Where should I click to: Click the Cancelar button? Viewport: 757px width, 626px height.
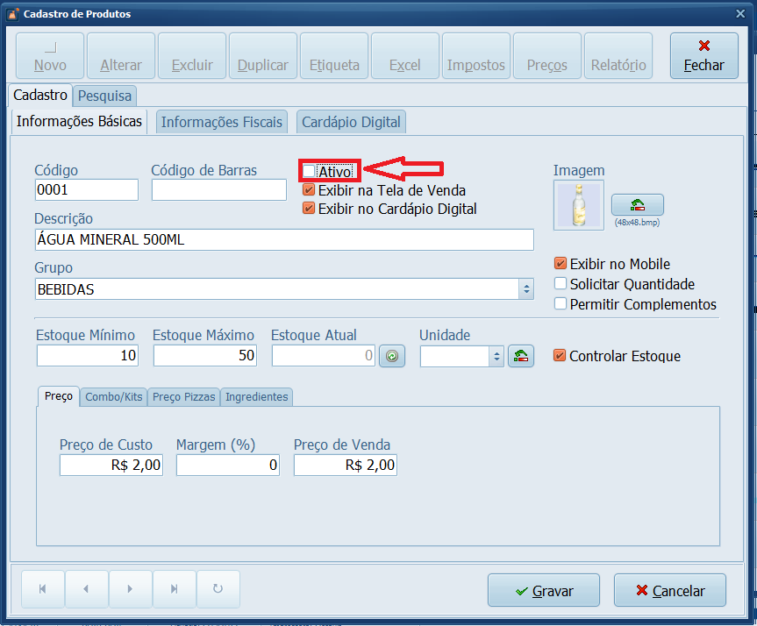tap(670, 591)
